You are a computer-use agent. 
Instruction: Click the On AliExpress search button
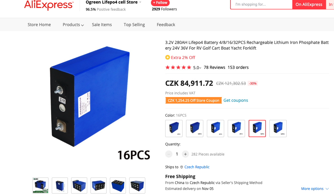pos(309,4)
